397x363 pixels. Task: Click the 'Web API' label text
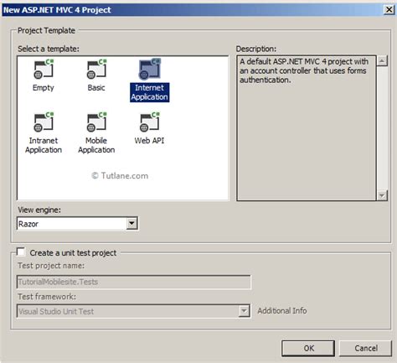149,141
